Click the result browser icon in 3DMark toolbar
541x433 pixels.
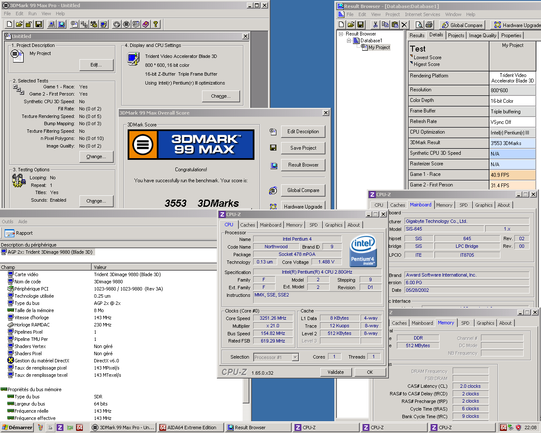point(61,25)
